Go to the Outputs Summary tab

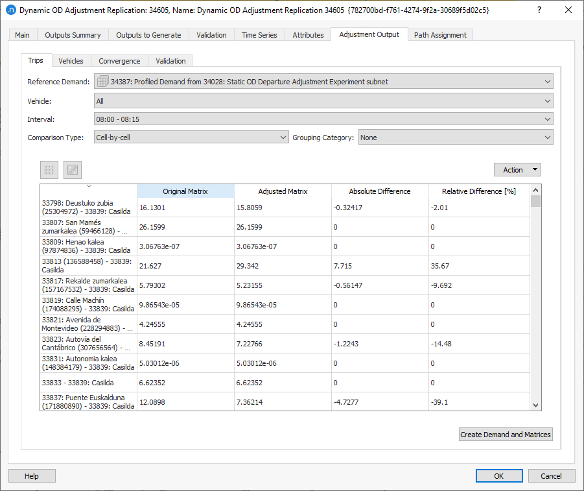tap(73, 35)
